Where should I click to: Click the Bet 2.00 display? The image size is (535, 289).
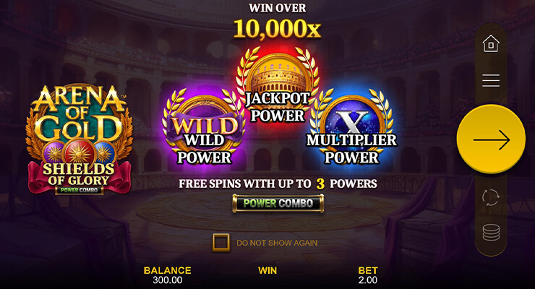(368, 275)
